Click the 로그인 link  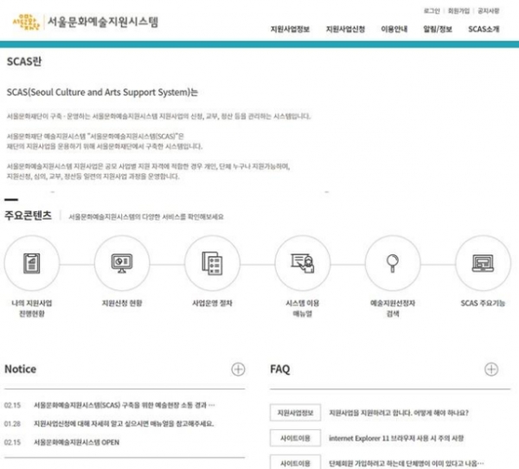pos(432,10)
